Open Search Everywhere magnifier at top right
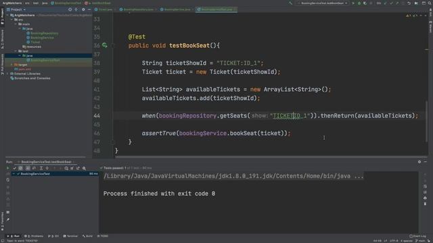433x243 pixels. coord(430,3)
